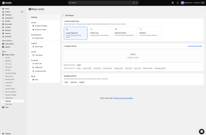Click the Search field
Viewport: 206px width, 135px height.
[x=103, y=3]
